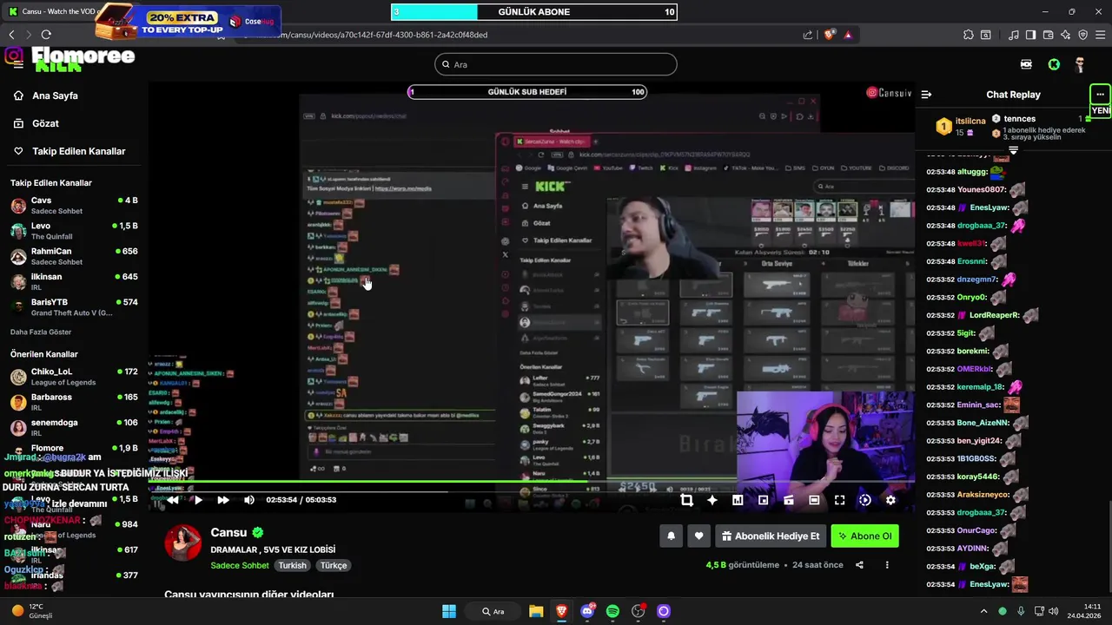Open the Sadece Sohbet category link
The height and width of the screenshot is (625, 1112).
coord(240,565)
